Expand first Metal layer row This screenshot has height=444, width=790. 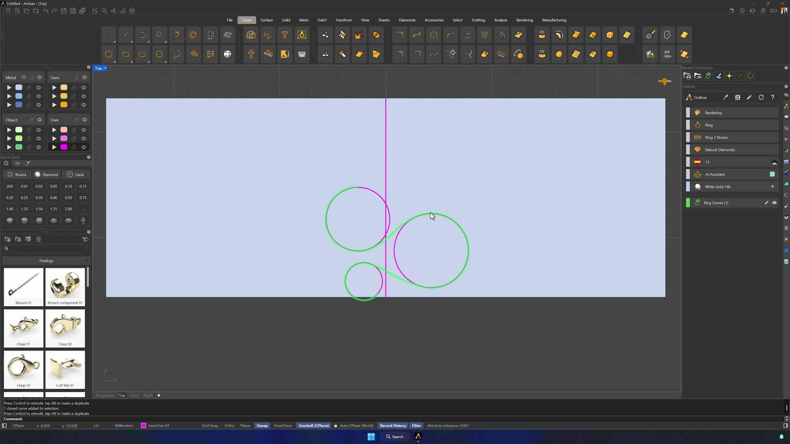(x=9, y=87)
